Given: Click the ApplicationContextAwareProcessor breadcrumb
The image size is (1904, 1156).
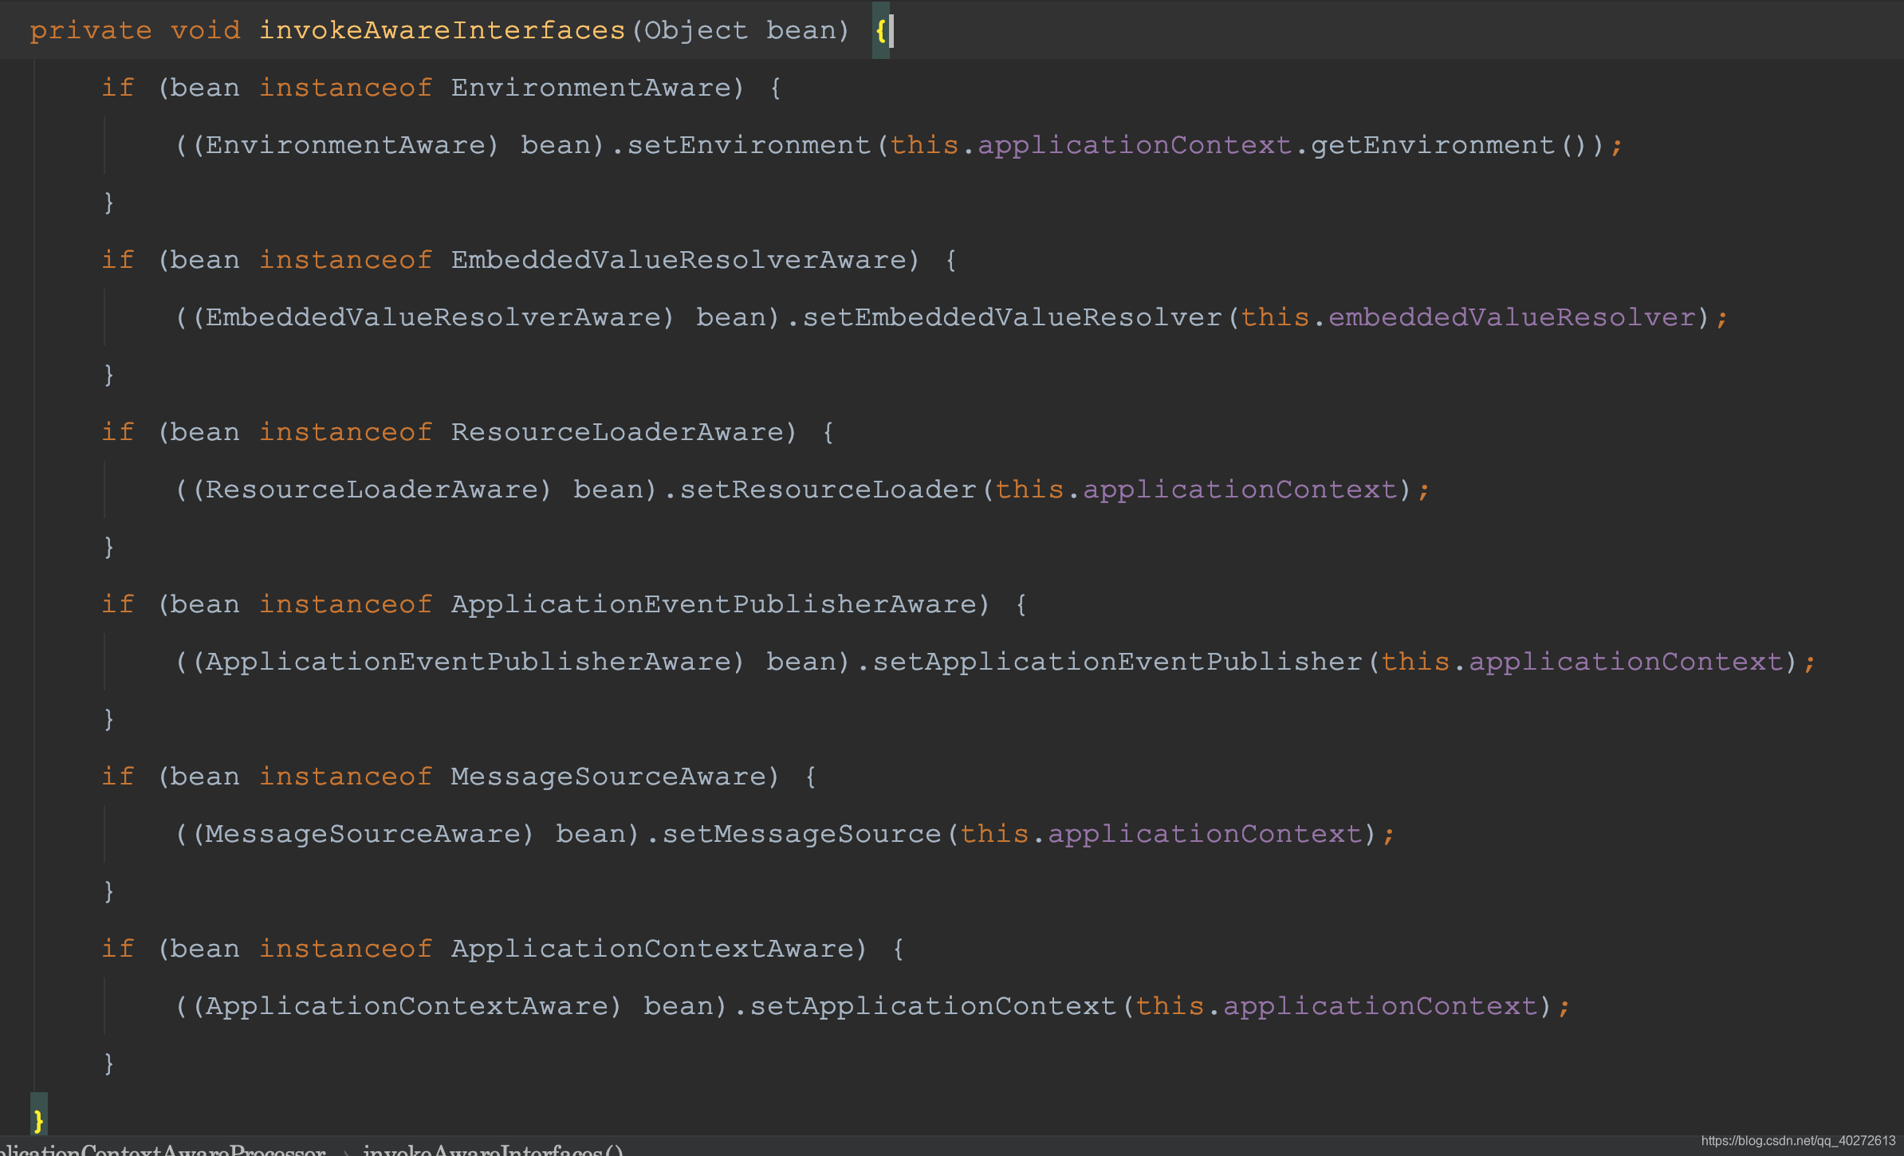Looking at the screenshot, I should 163,1150.
